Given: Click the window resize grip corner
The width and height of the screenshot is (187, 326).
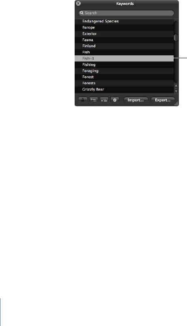Looking at the screenshot, I should pos(176,104).
